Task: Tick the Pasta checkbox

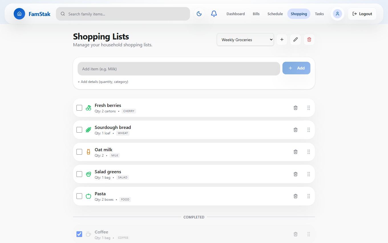Action: point(79,196)
